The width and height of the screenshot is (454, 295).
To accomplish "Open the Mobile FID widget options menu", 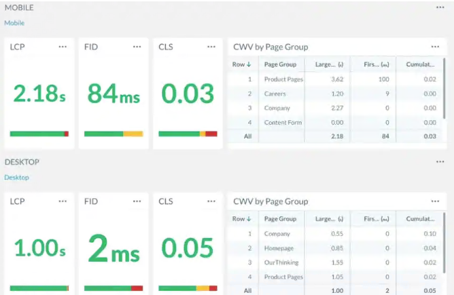I will [137, 47].
